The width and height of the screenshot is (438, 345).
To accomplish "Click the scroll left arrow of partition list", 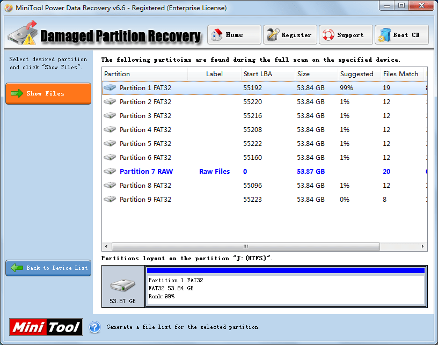I will pyautogui.click(x=106, y=246).
